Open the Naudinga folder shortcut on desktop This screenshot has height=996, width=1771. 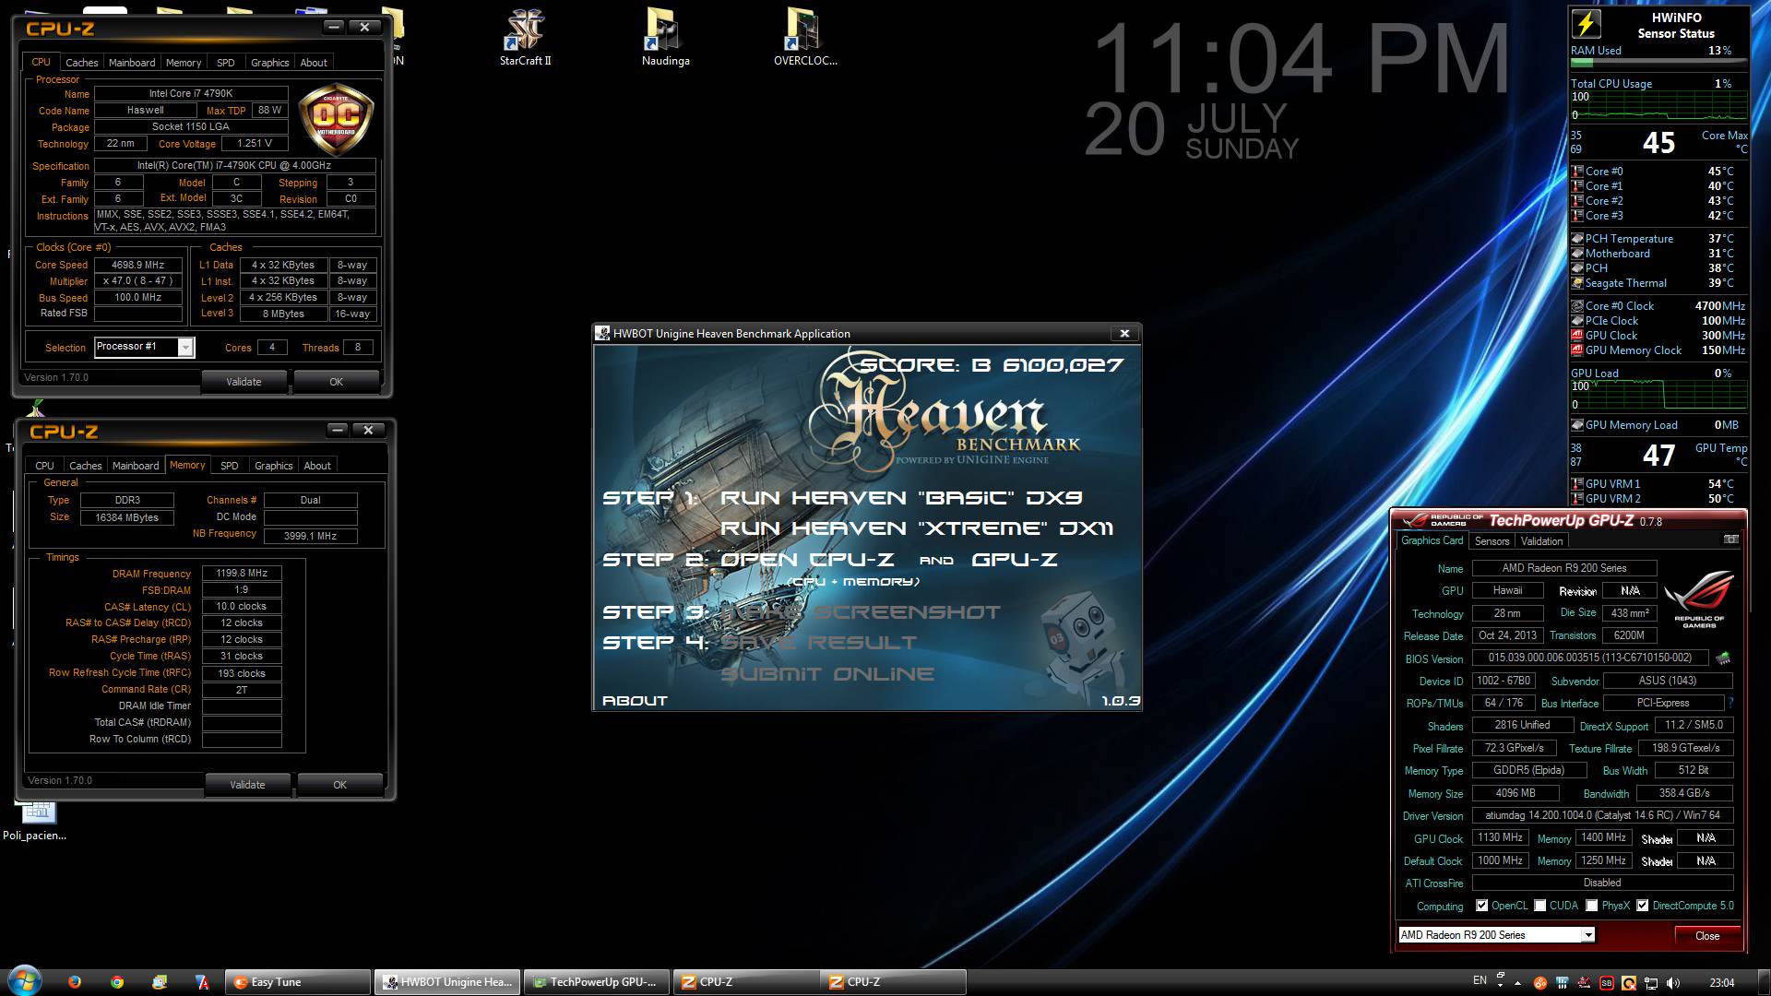point(665,37)
